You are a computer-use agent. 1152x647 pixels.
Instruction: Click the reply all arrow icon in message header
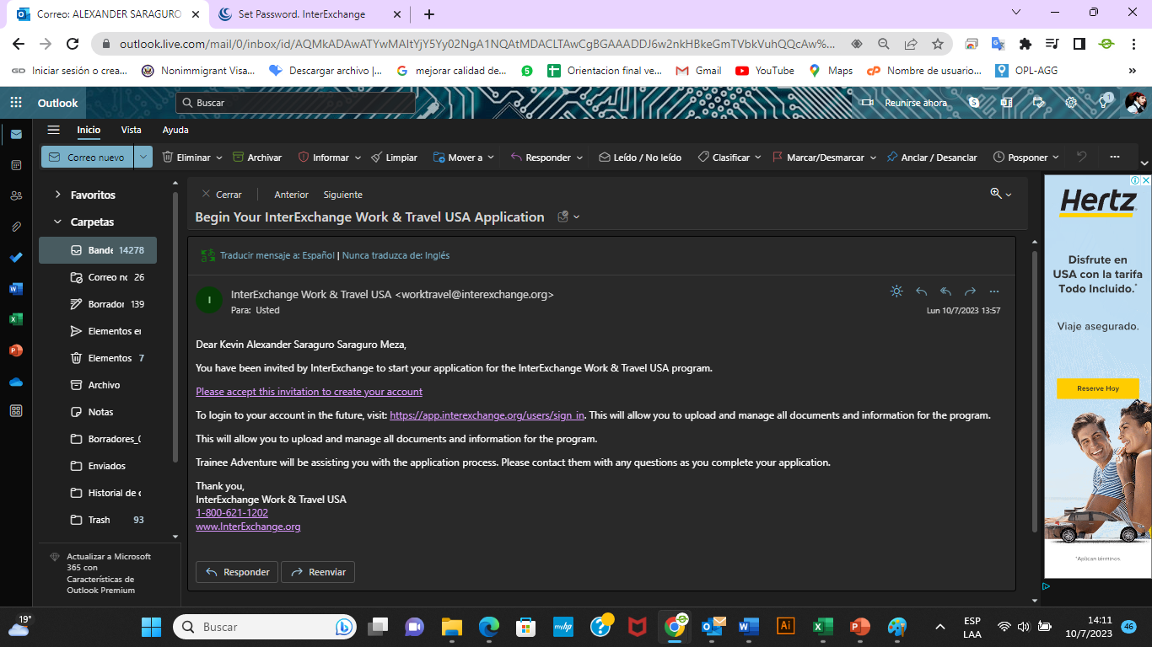point(945,291)
